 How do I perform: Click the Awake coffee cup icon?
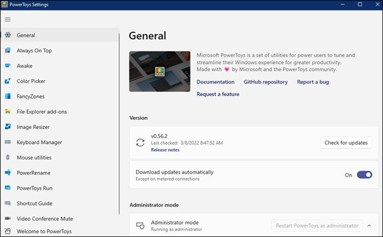[8, 65]
